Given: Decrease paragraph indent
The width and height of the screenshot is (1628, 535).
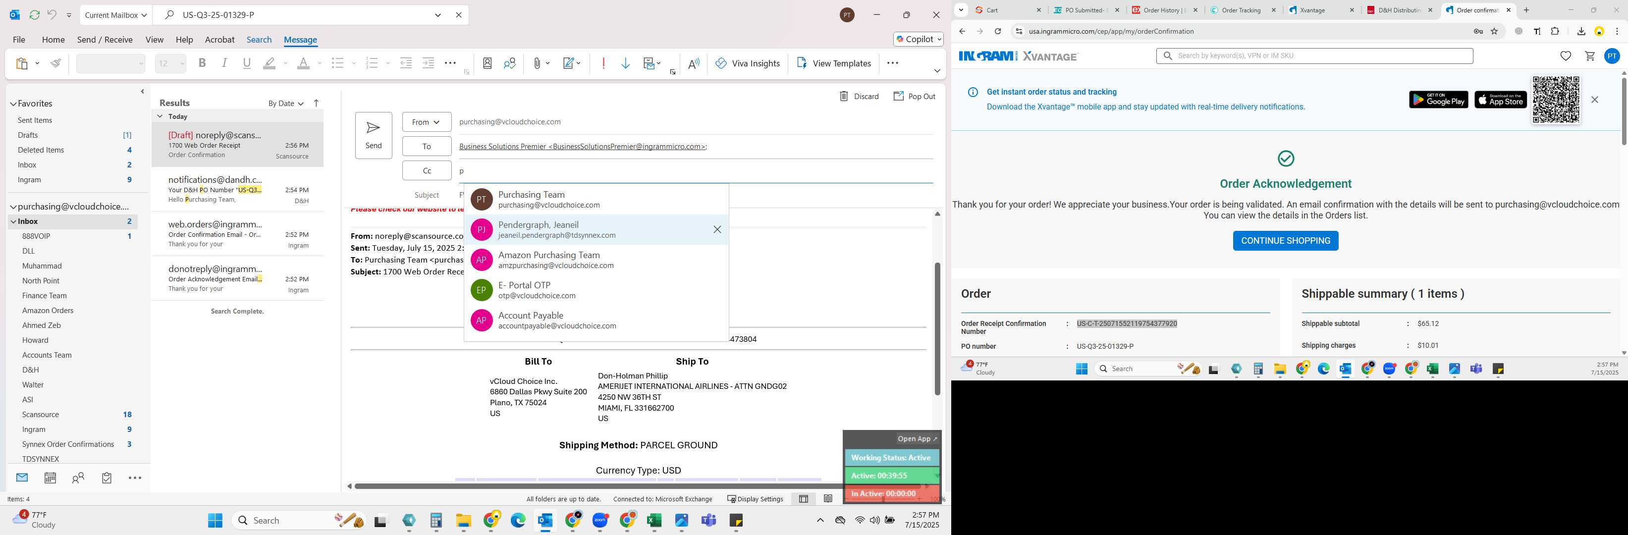Looking at the screenshot, I should point(406,63).
